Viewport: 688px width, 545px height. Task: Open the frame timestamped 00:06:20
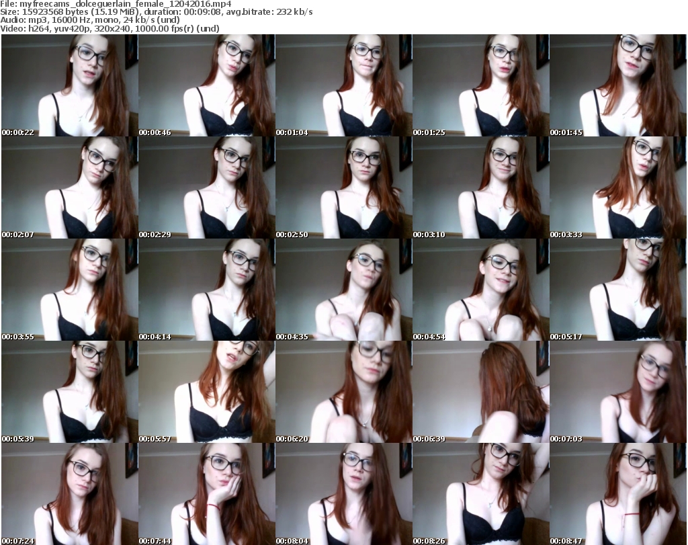tap(344, 392)
